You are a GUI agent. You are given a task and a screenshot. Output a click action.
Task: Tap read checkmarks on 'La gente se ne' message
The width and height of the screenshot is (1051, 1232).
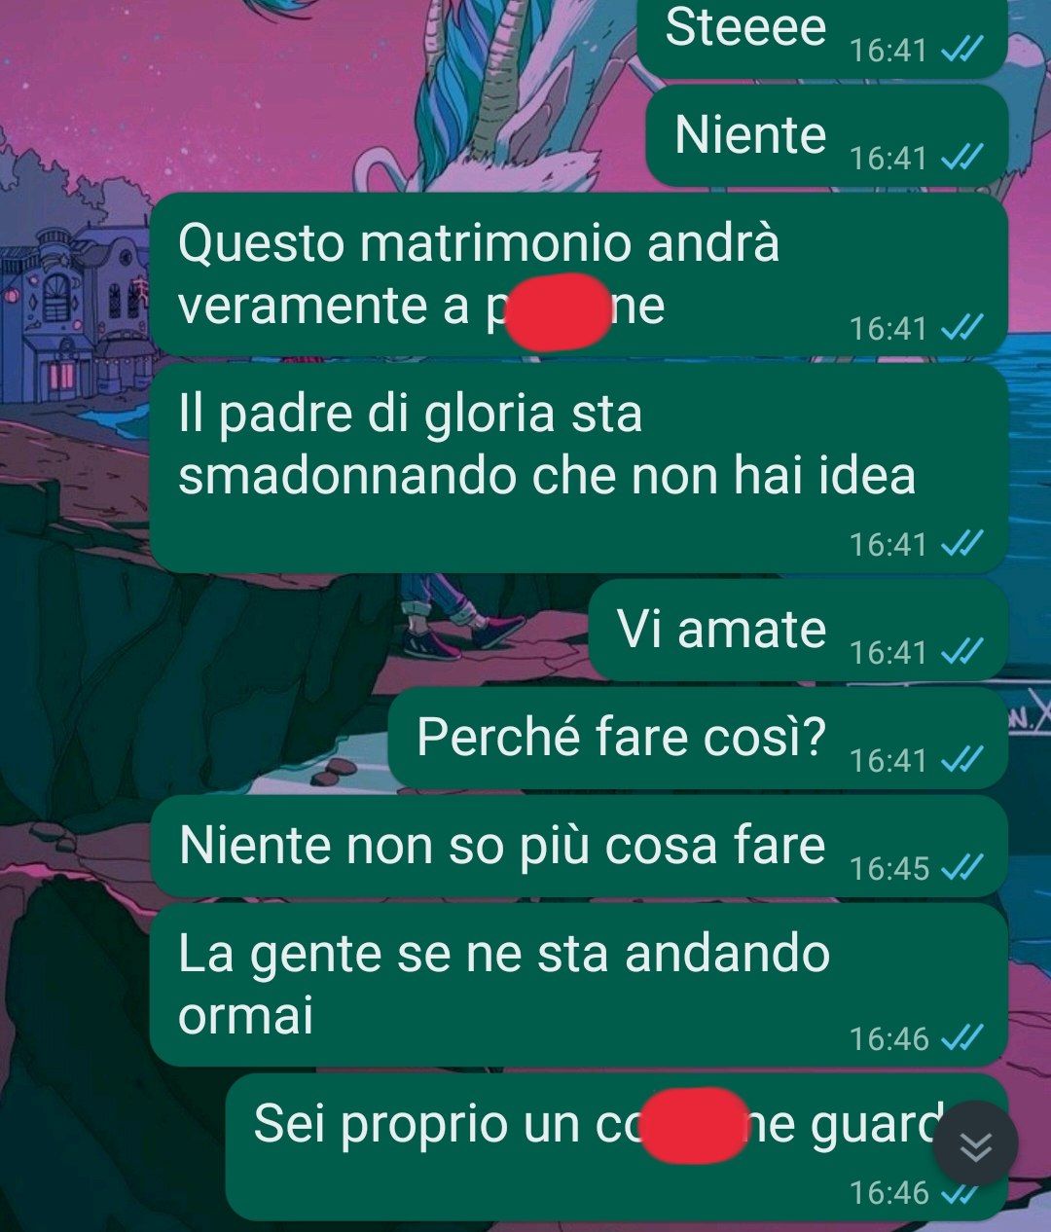pyautogui.click(x=961, y=1038)
